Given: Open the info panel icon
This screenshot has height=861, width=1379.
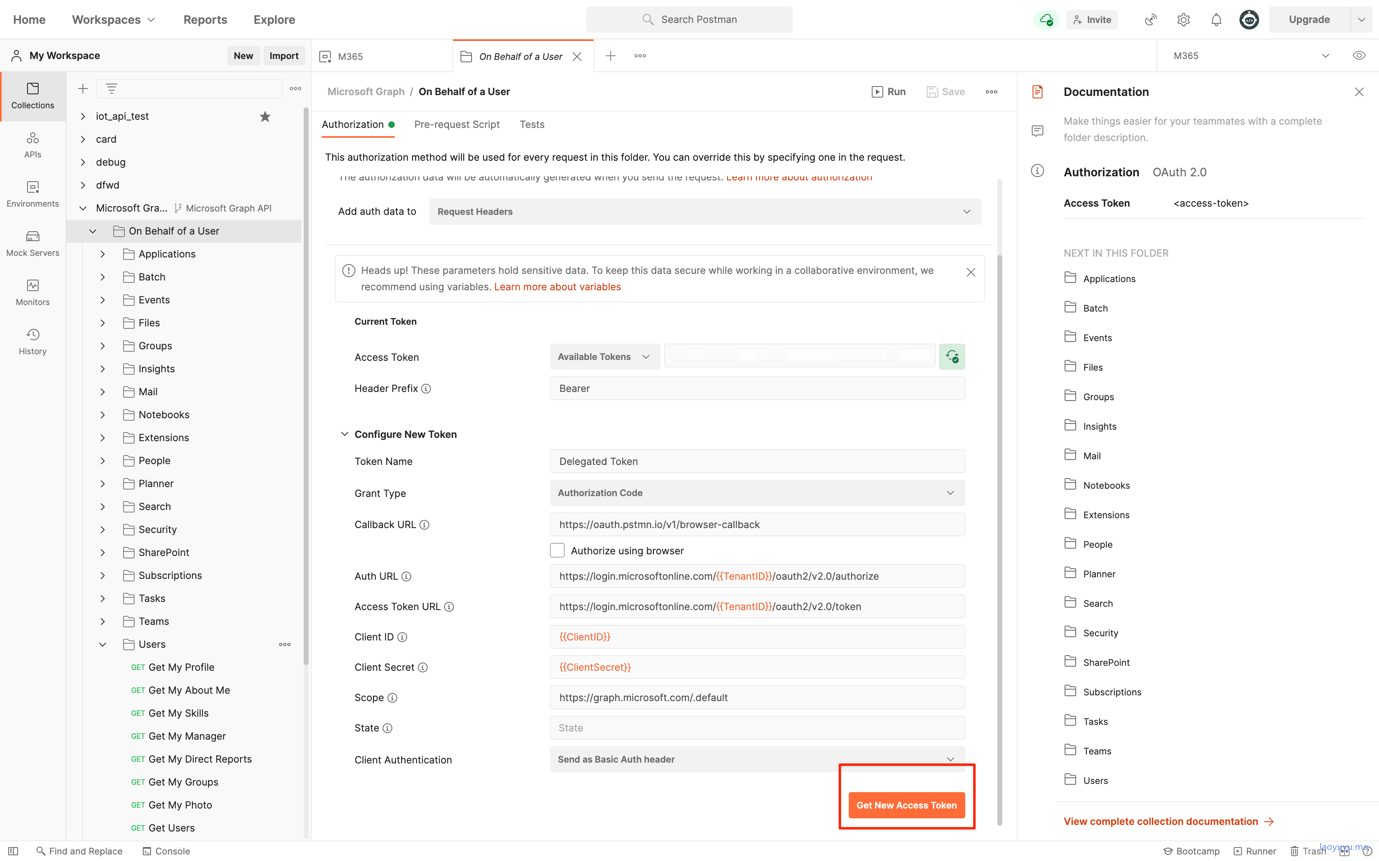Looking at the screenshot, I should pyautogui.click(x=1037, y=171).
